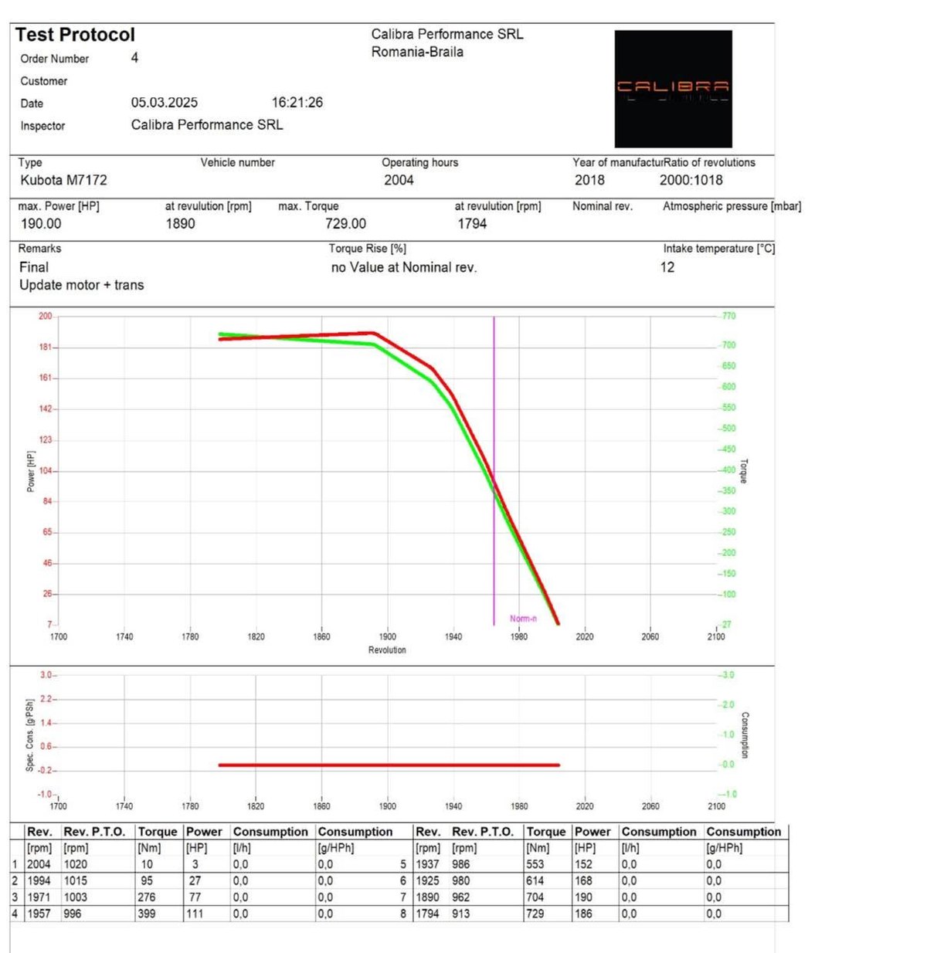Click the magenta nominal revolution vertical line
927x953 pixels.
tap(494, 471)
